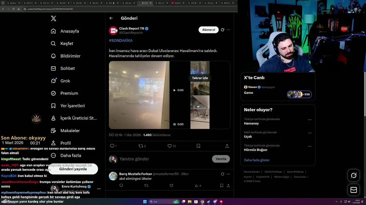Go back using the arrow beside Gönderi
The height and width of the screenshot is (205, 366).
point(111,18)
